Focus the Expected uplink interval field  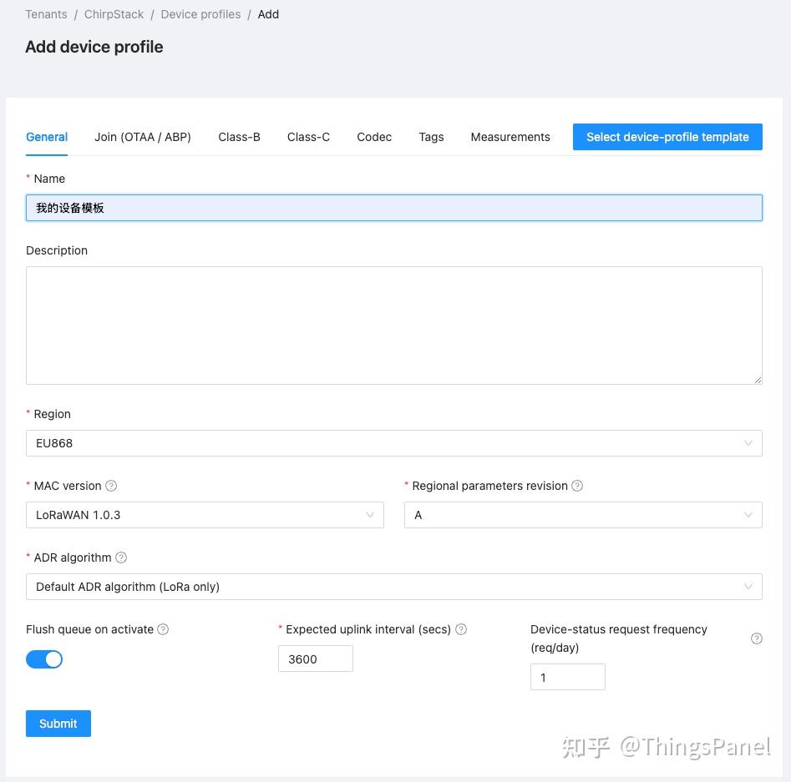coord(315,658)
